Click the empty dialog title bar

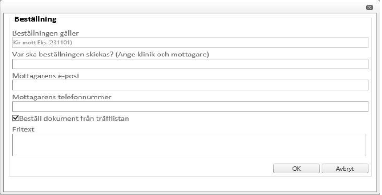(185, 7)
